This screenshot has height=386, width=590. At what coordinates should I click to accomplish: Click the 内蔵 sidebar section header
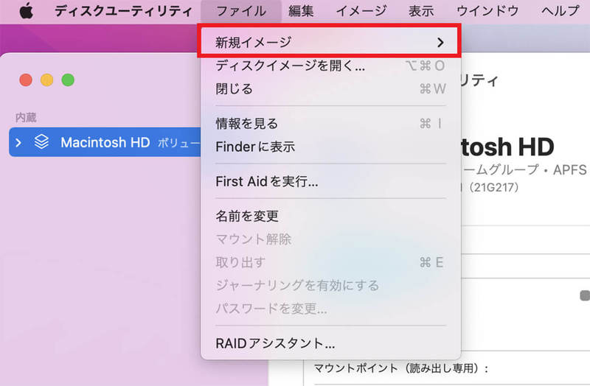point(26,118)
